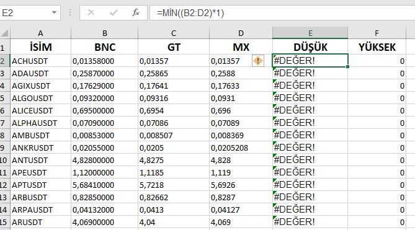Select the ARBUSDT cell

point(40,198)
